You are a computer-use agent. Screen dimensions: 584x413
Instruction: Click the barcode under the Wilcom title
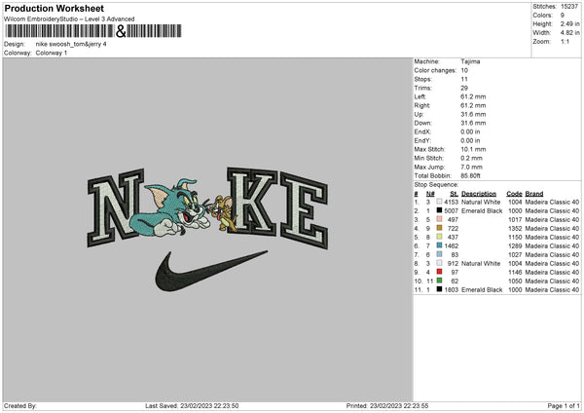[x=93, y=31]
